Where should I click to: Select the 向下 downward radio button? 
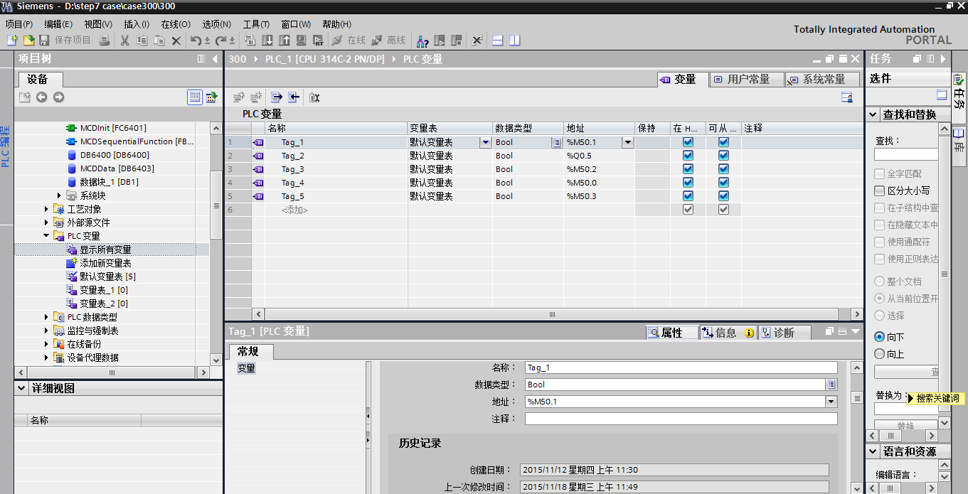pyautogui.click(x=879, y=337)
